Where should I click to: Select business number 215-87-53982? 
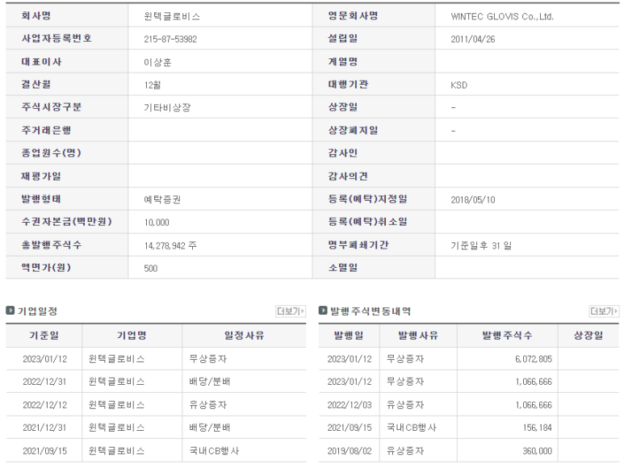[x=170, y=39]
